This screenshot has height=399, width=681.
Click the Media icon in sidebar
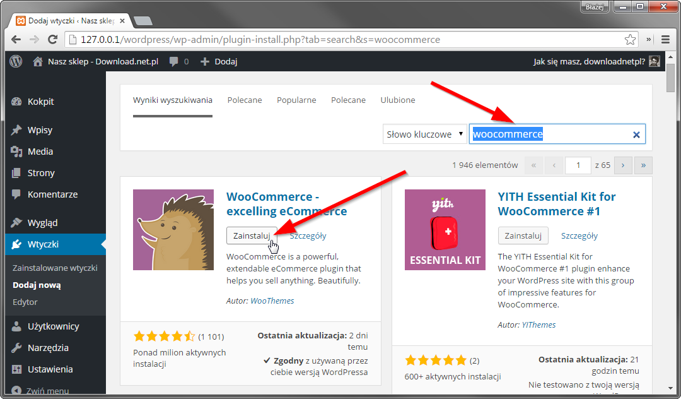pos(16,152)
